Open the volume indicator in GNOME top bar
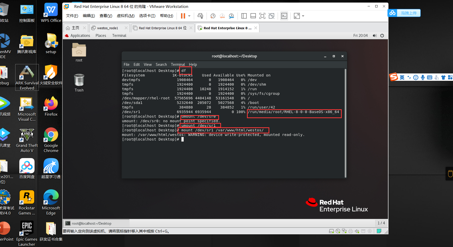Image resolution: width=453 pixels, height=247 pixels. [374, 36]
